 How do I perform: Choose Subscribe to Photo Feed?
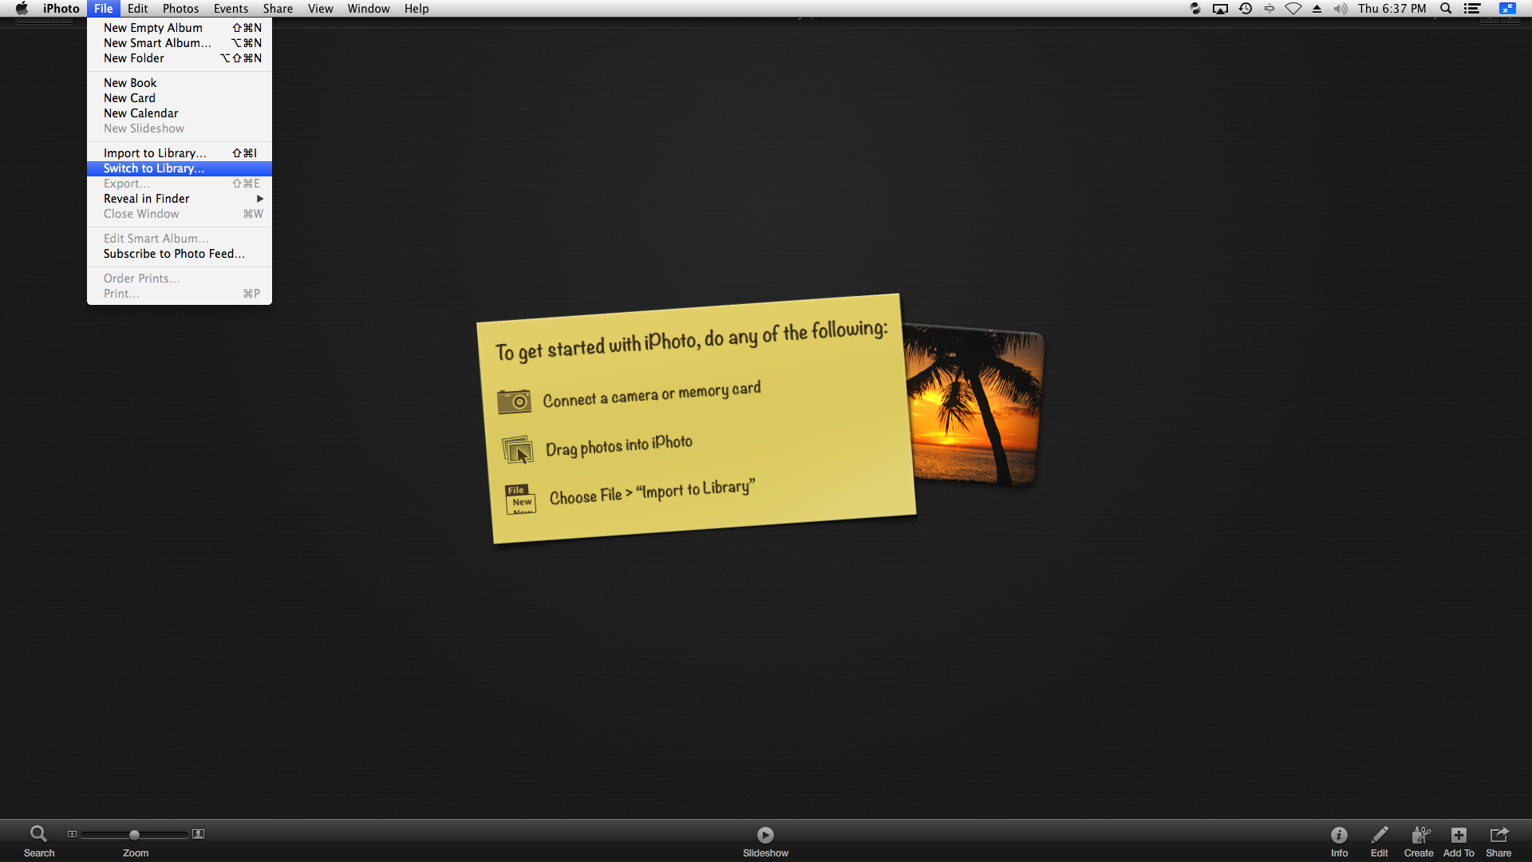(x=174, y=254)
